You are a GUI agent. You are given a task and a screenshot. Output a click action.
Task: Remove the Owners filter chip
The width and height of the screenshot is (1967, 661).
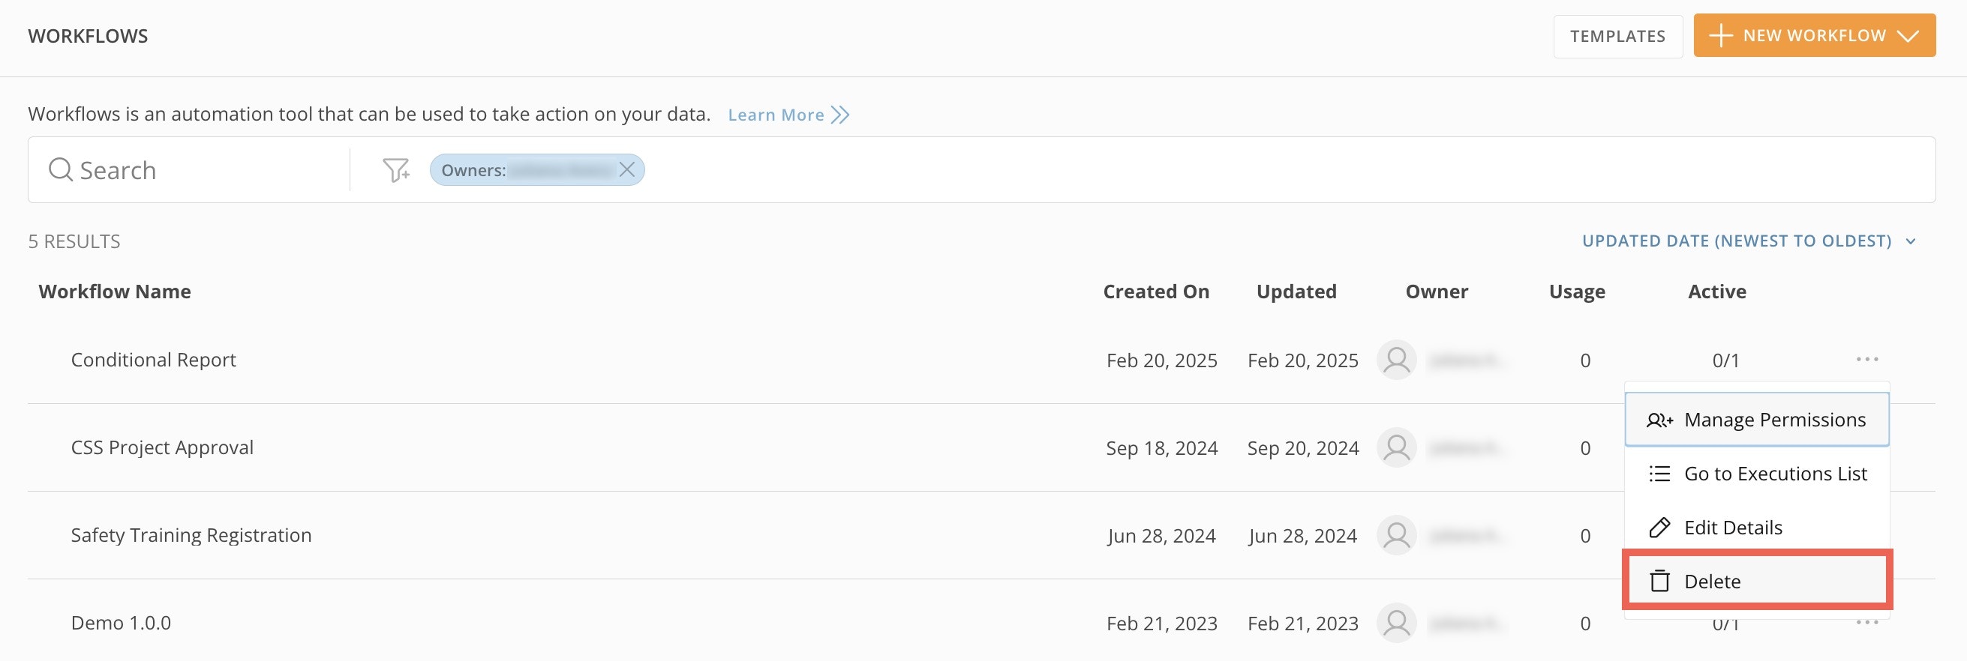point(627,169)
